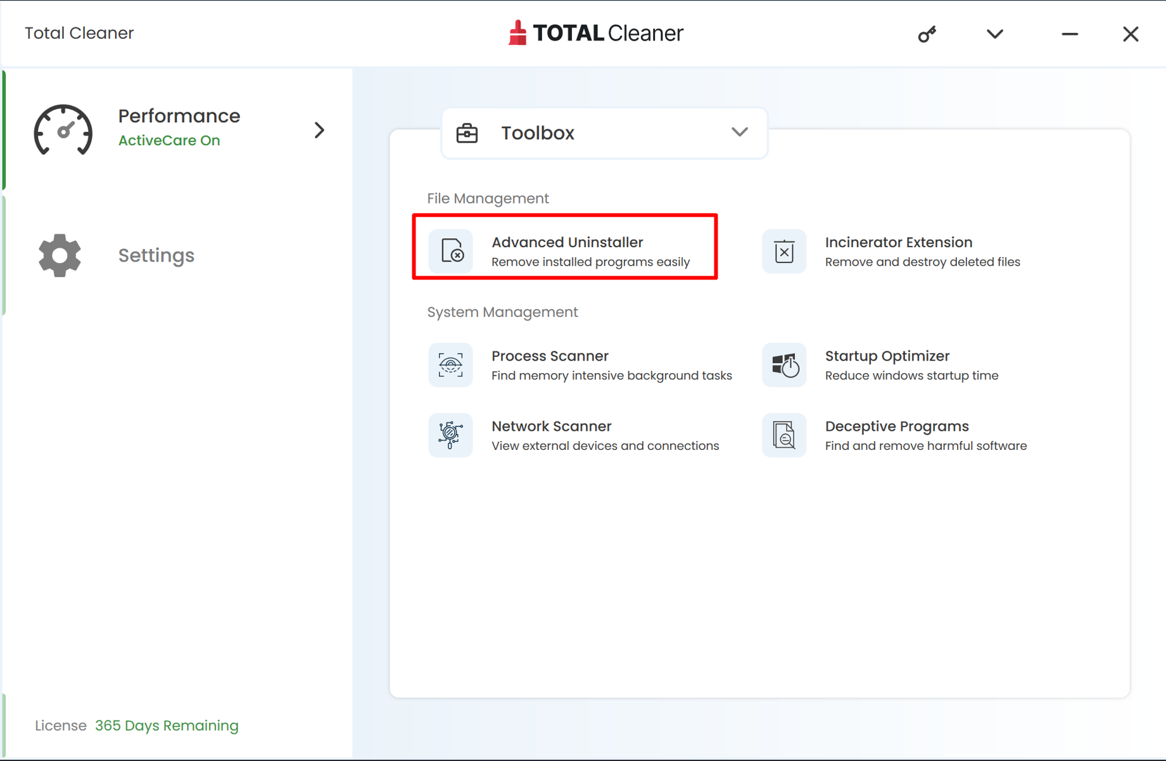Open the Advanced Uninstaller icon
The width and height of the screenshot is (1166, 761).
point(451,252)
